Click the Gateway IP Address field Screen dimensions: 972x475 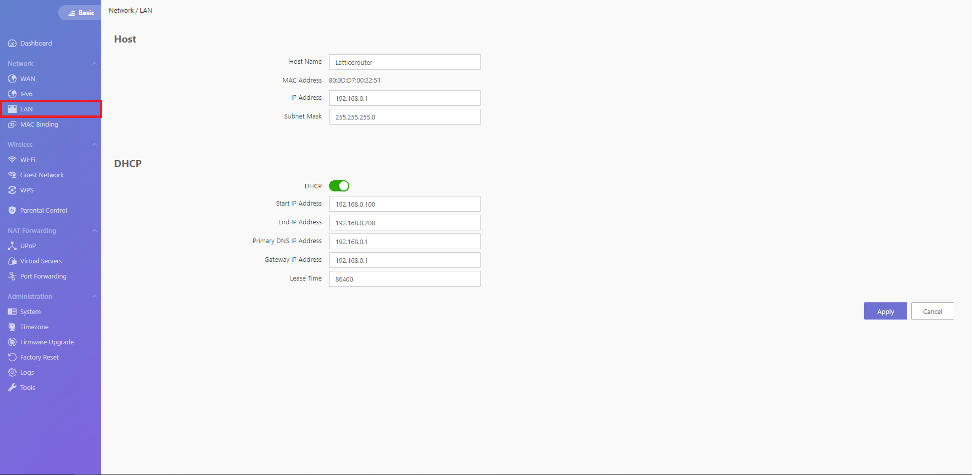(405, 260)
